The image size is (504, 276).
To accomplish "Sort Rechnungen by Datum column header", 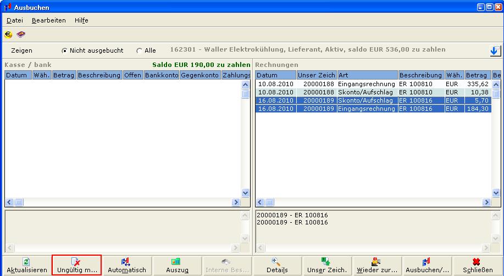I will tap(276, 75).
